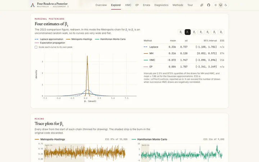Click the coda::effectiveSize code text
259x162 pixels.
click(x=156, y=79)
